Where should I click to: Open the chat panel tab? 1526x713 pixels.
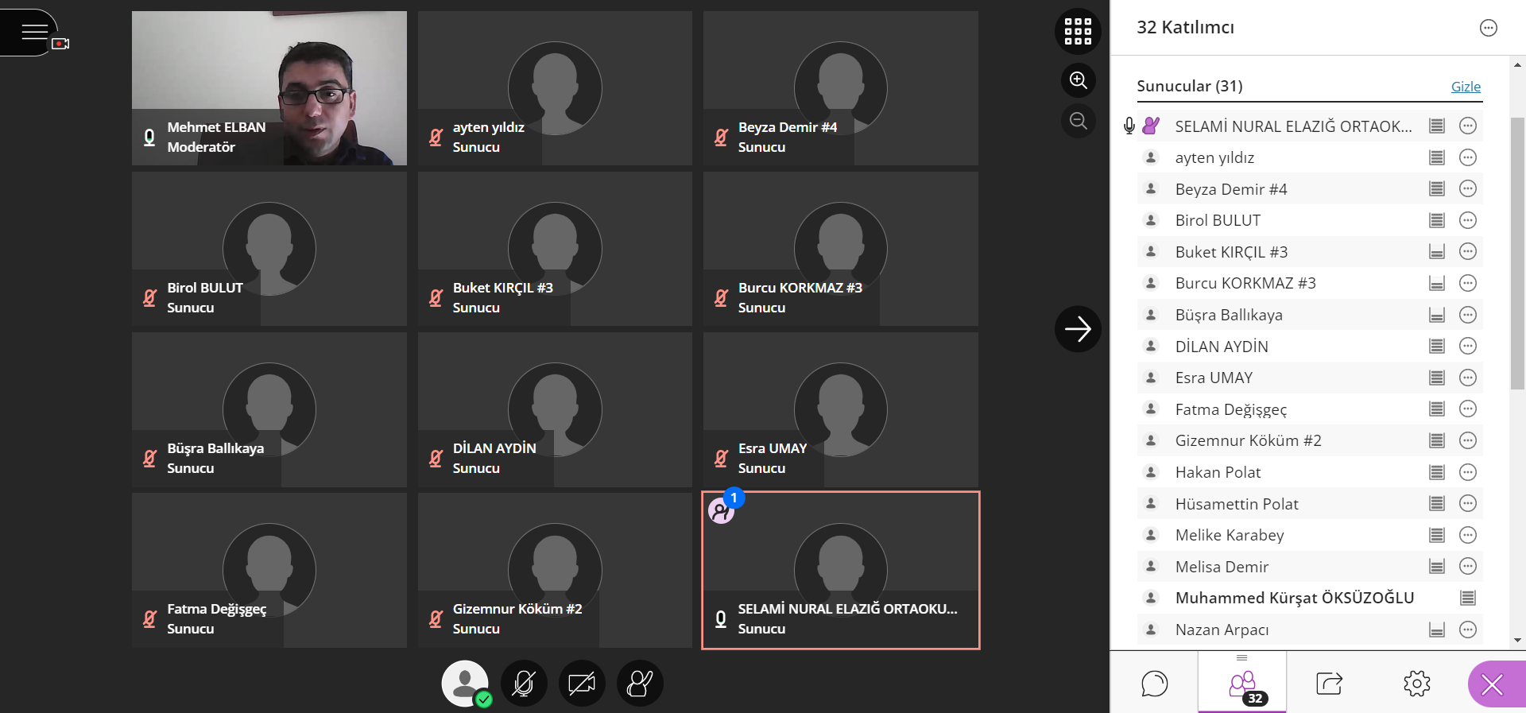point(1154,683)
